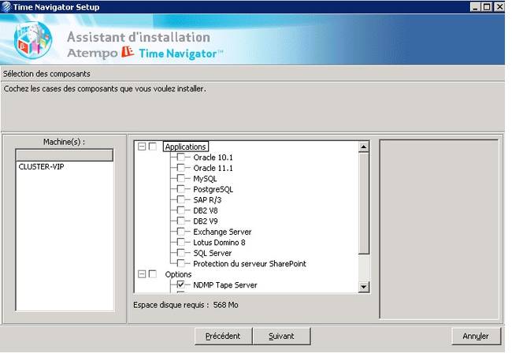Minimize the Time Navigator Setup window
Viewport: 512px width, 353px height.
click(476, 7)
